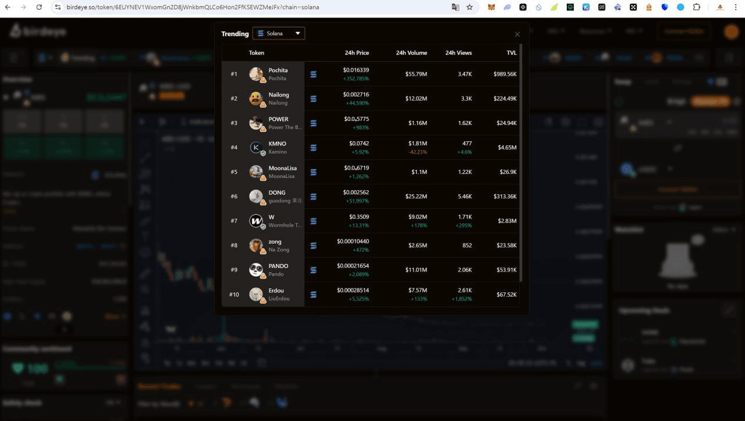The image size is (745, 421).
Task: Open the Erdou token avatar
Action: [x=256, y=294]
